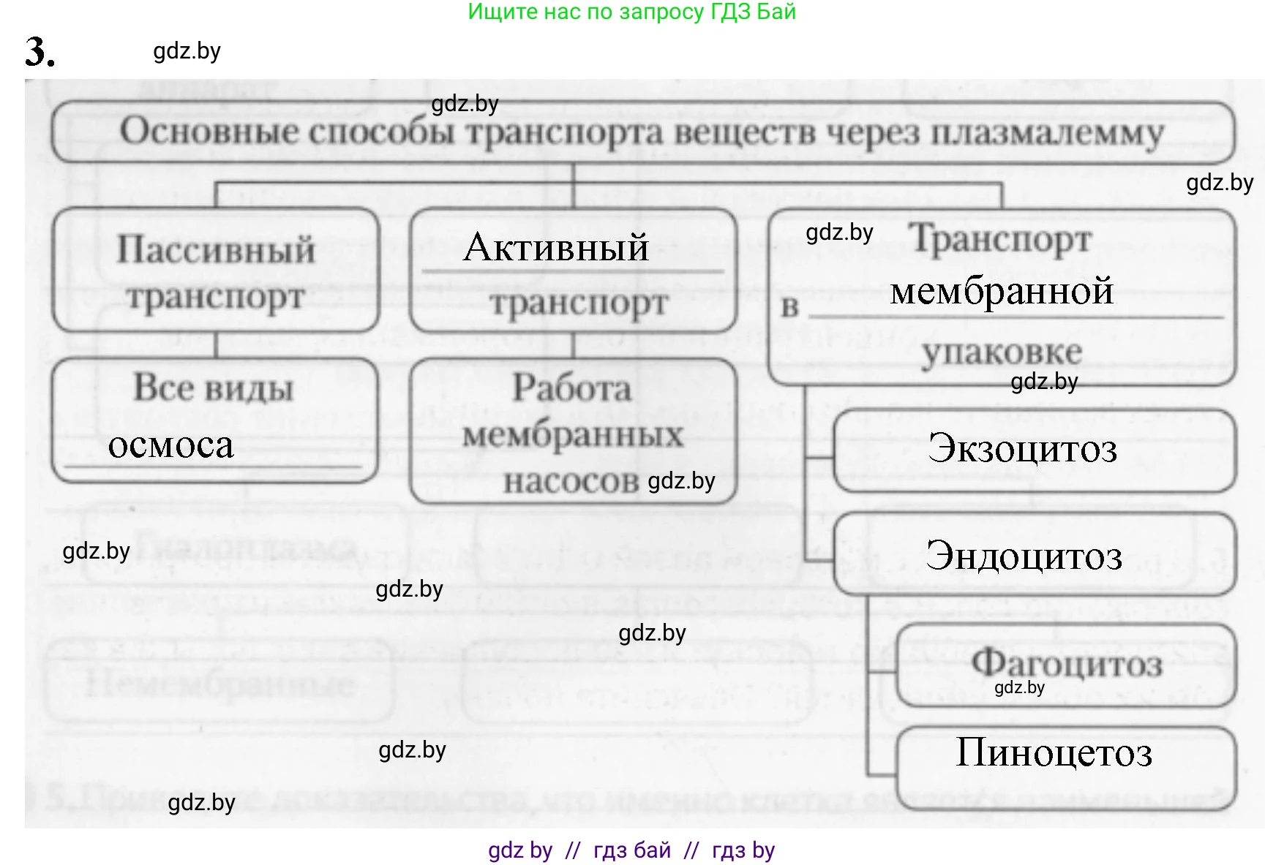This screenshot has height=865, width=1265.
Task: Click the filled-in word 'Активный'
Action: click(x=556, y=247)
